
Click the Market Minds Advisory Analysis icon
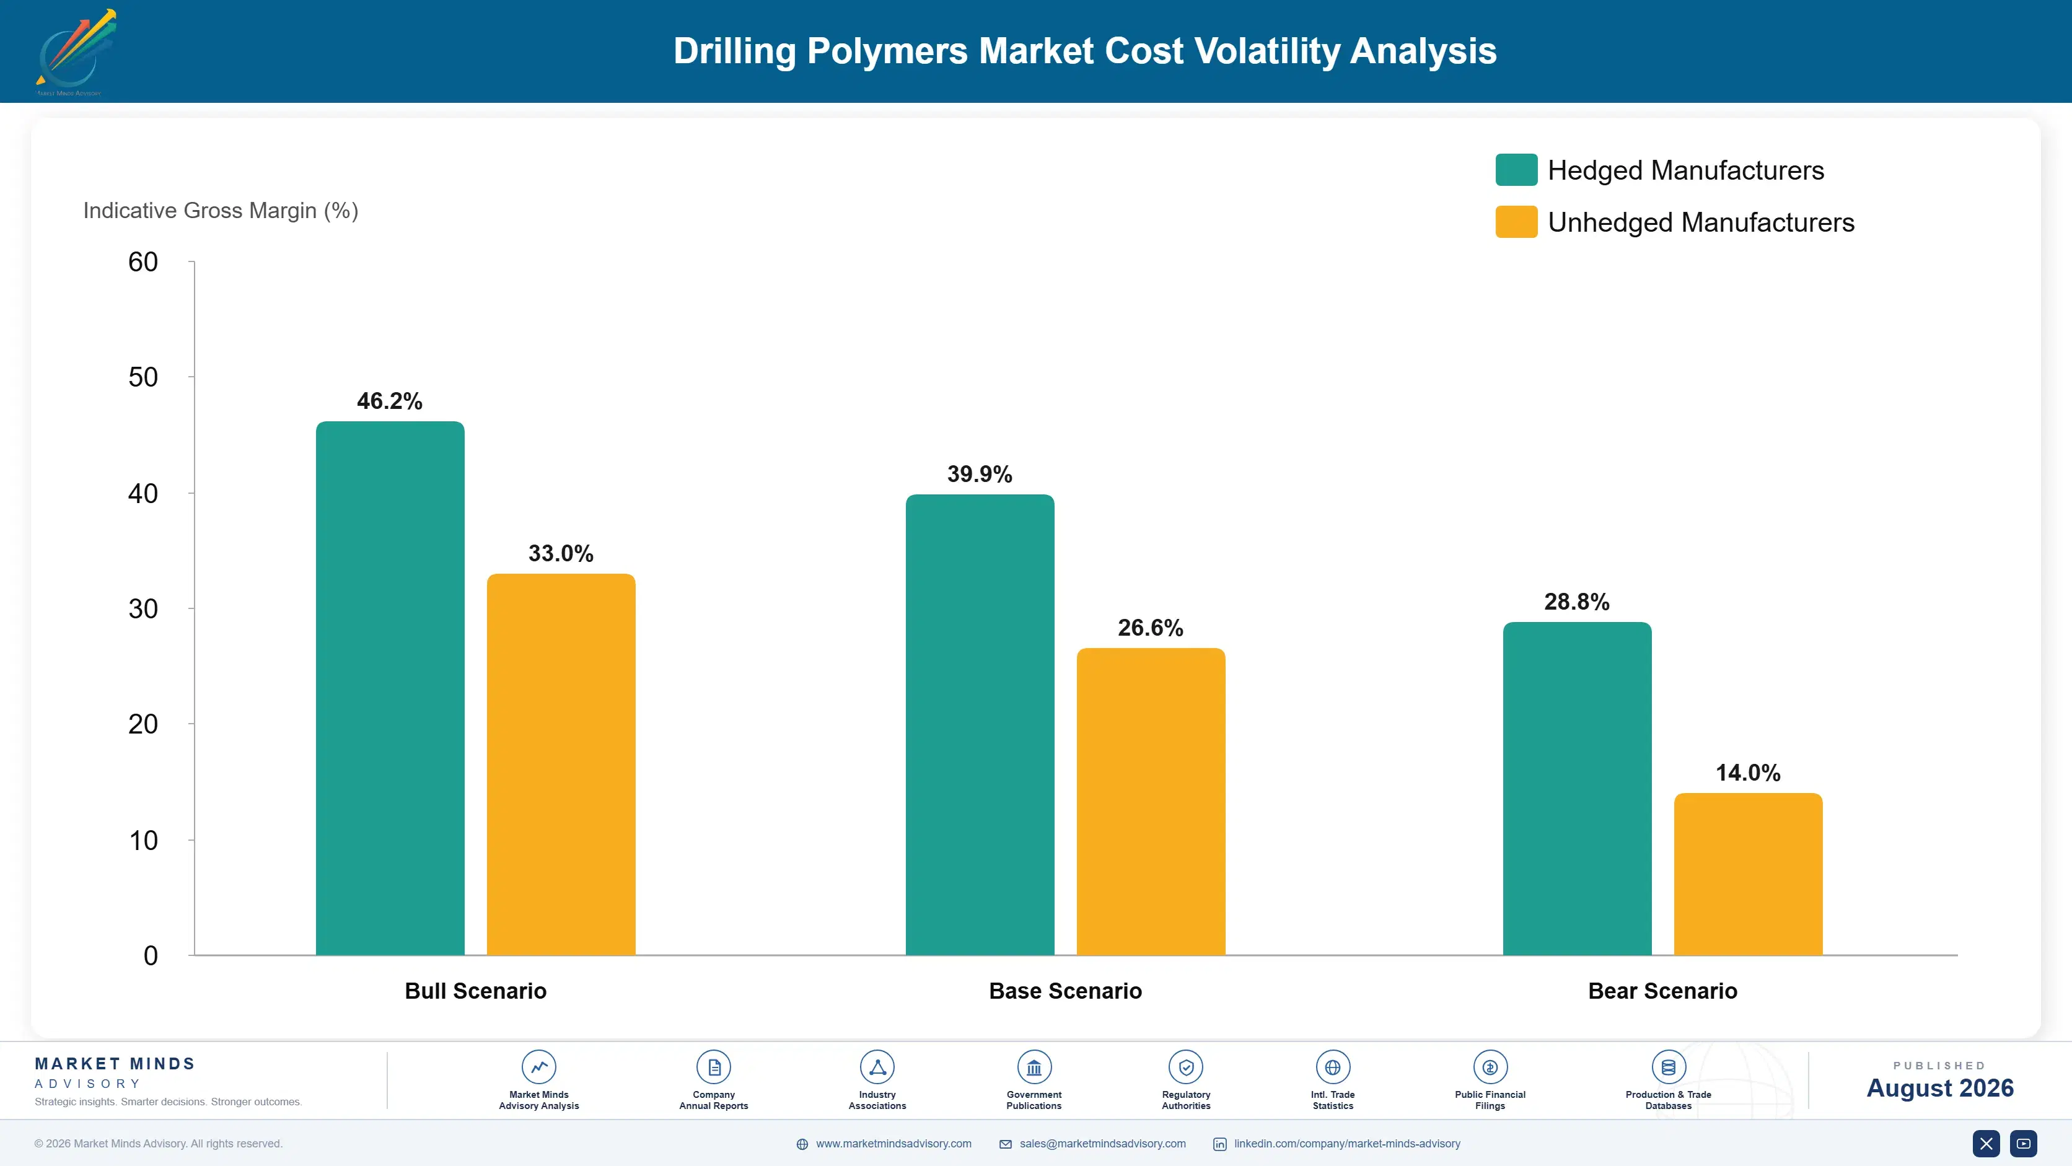click(x=539, y=1067)
